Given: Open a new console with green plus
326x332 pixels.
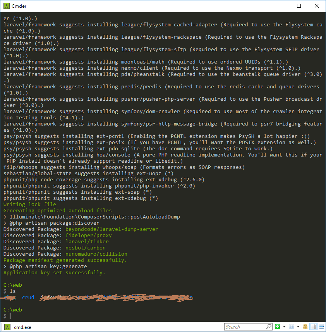Looking at the screenshot, I should click(x=278, y=327).
